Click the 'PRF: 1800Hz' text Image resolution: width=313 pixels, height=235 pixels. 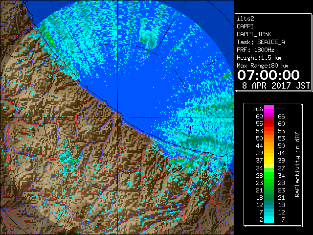tap(255, 50)
